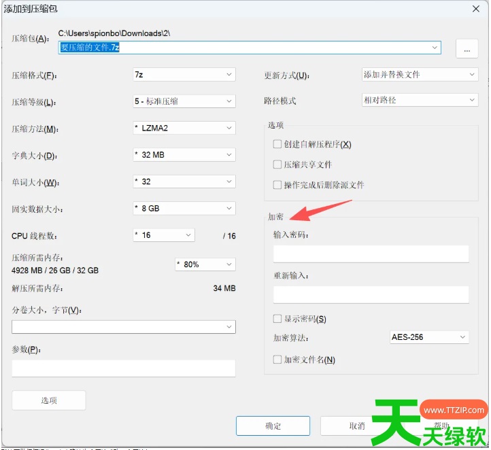Open the 压缩格式 dropdown showing 7z
This screenshot has height=450, width=491.
184,75
